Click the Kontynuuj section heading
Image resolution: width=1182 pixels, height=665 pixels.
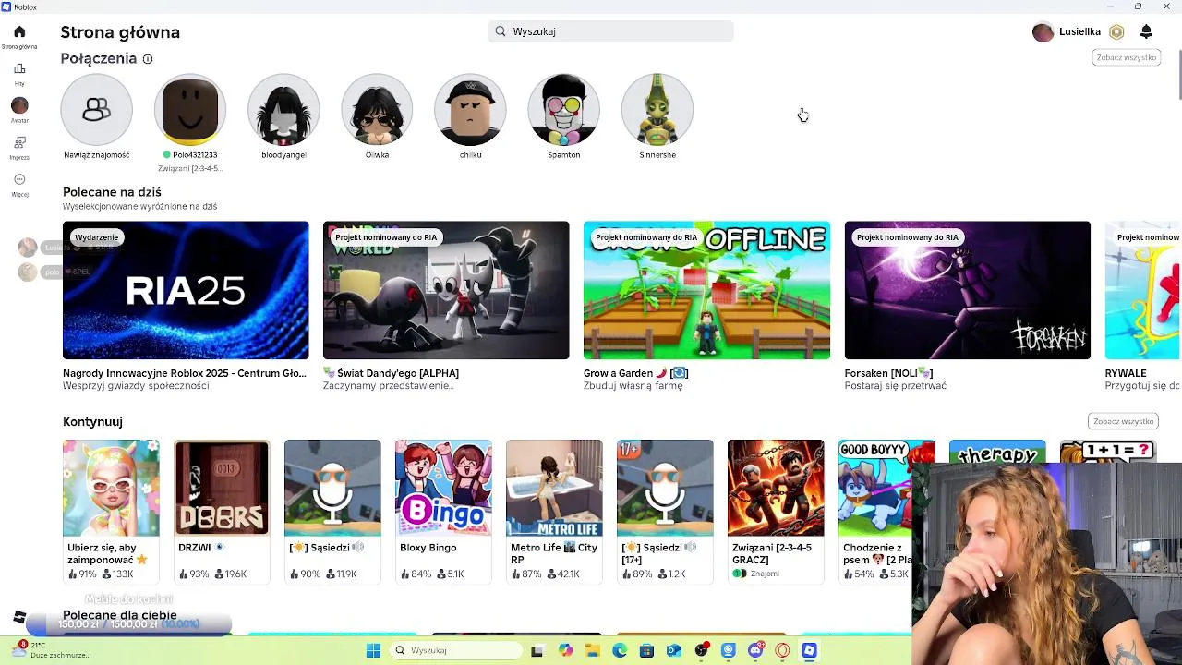(92, 421)
